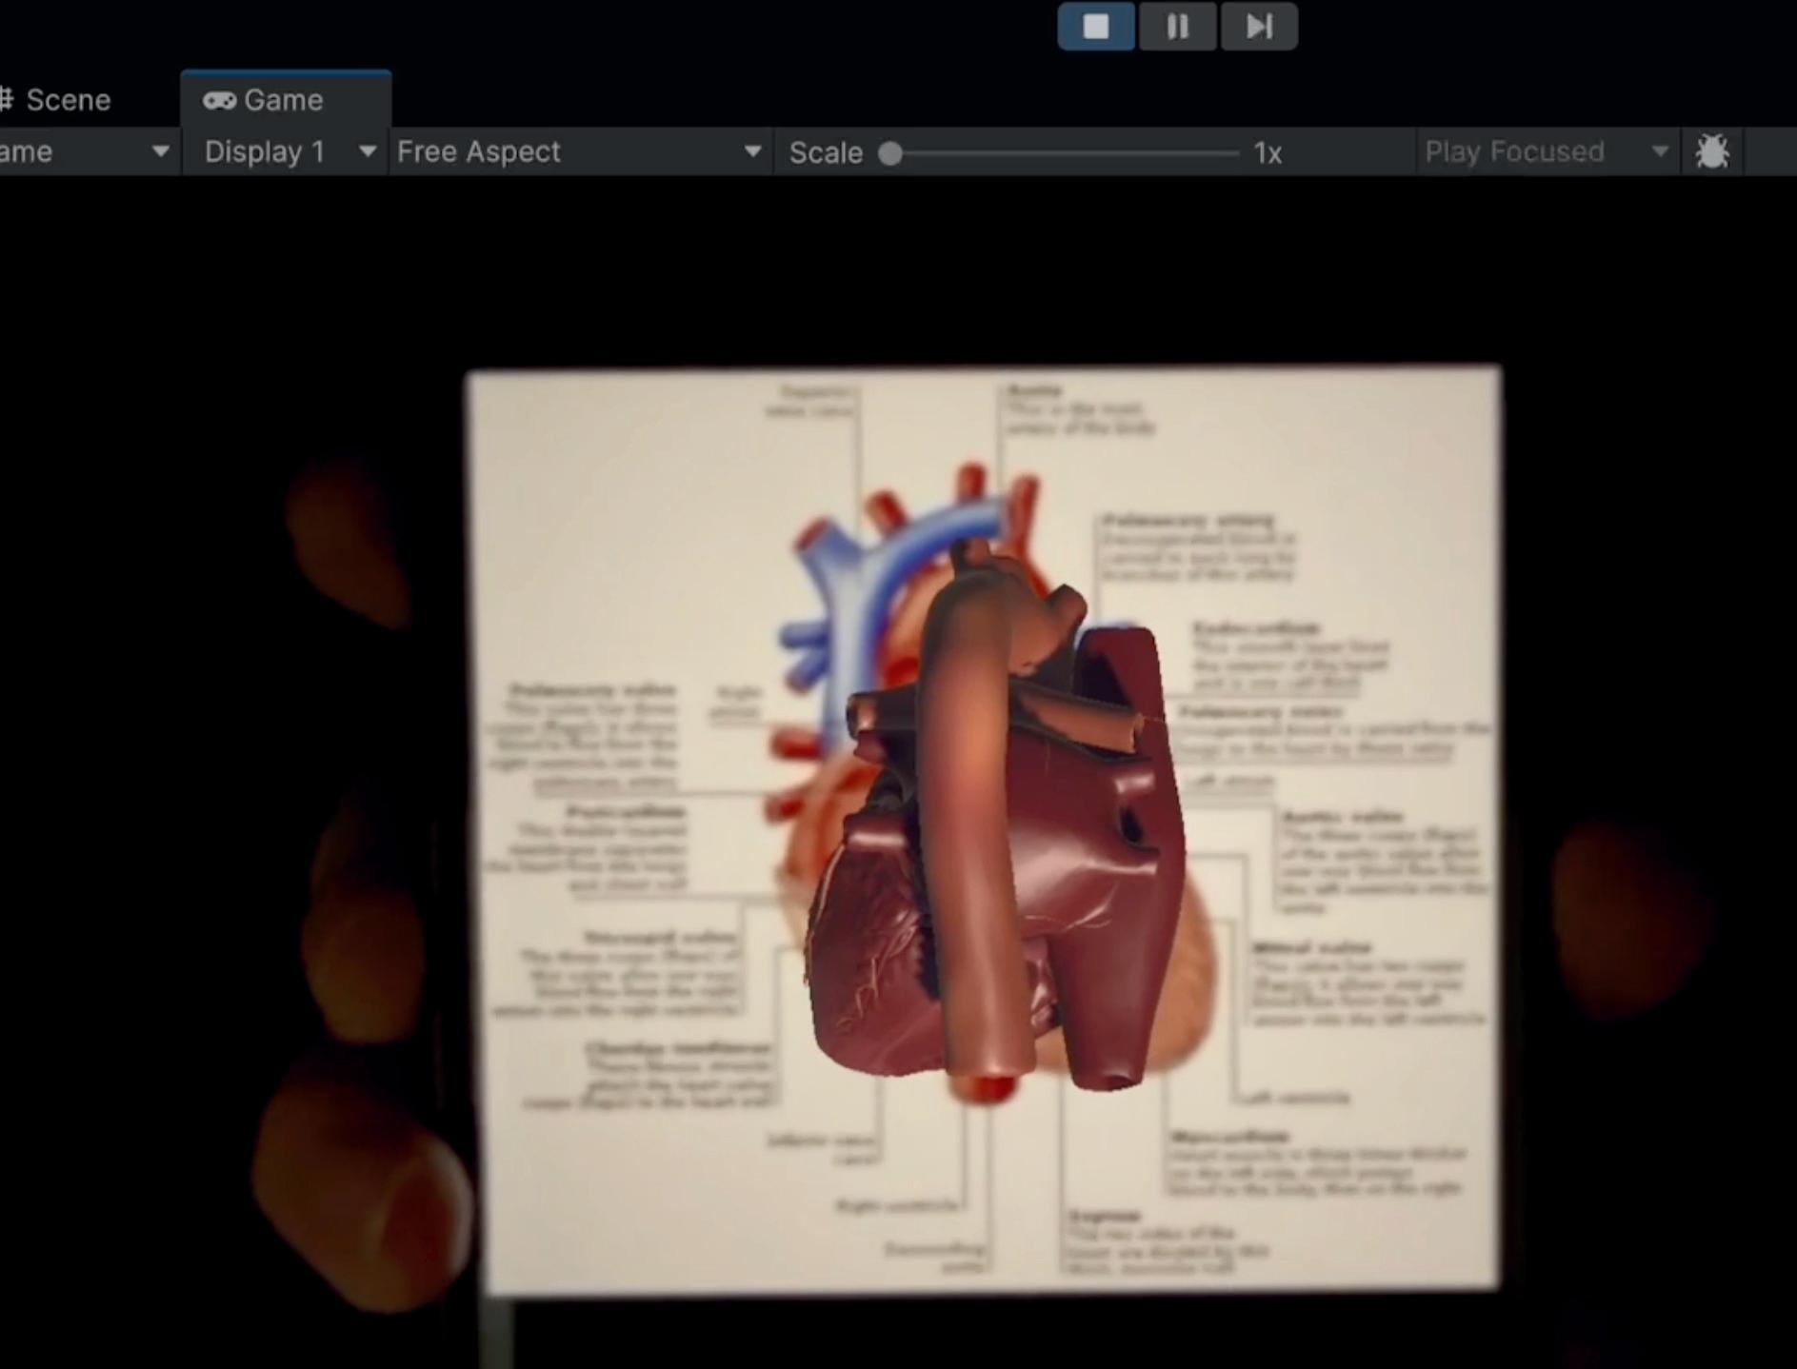Screen dimensions: 1797x1369
Task: Click the 3D heart model in Game view
Action: tap(995, 819)
